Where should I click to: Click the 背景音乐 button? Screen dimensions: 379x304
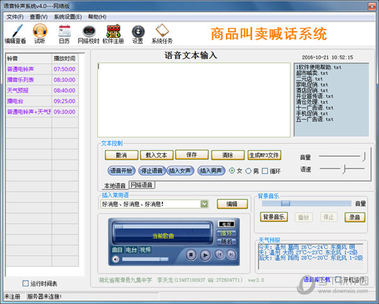click(x=274, y=217)
